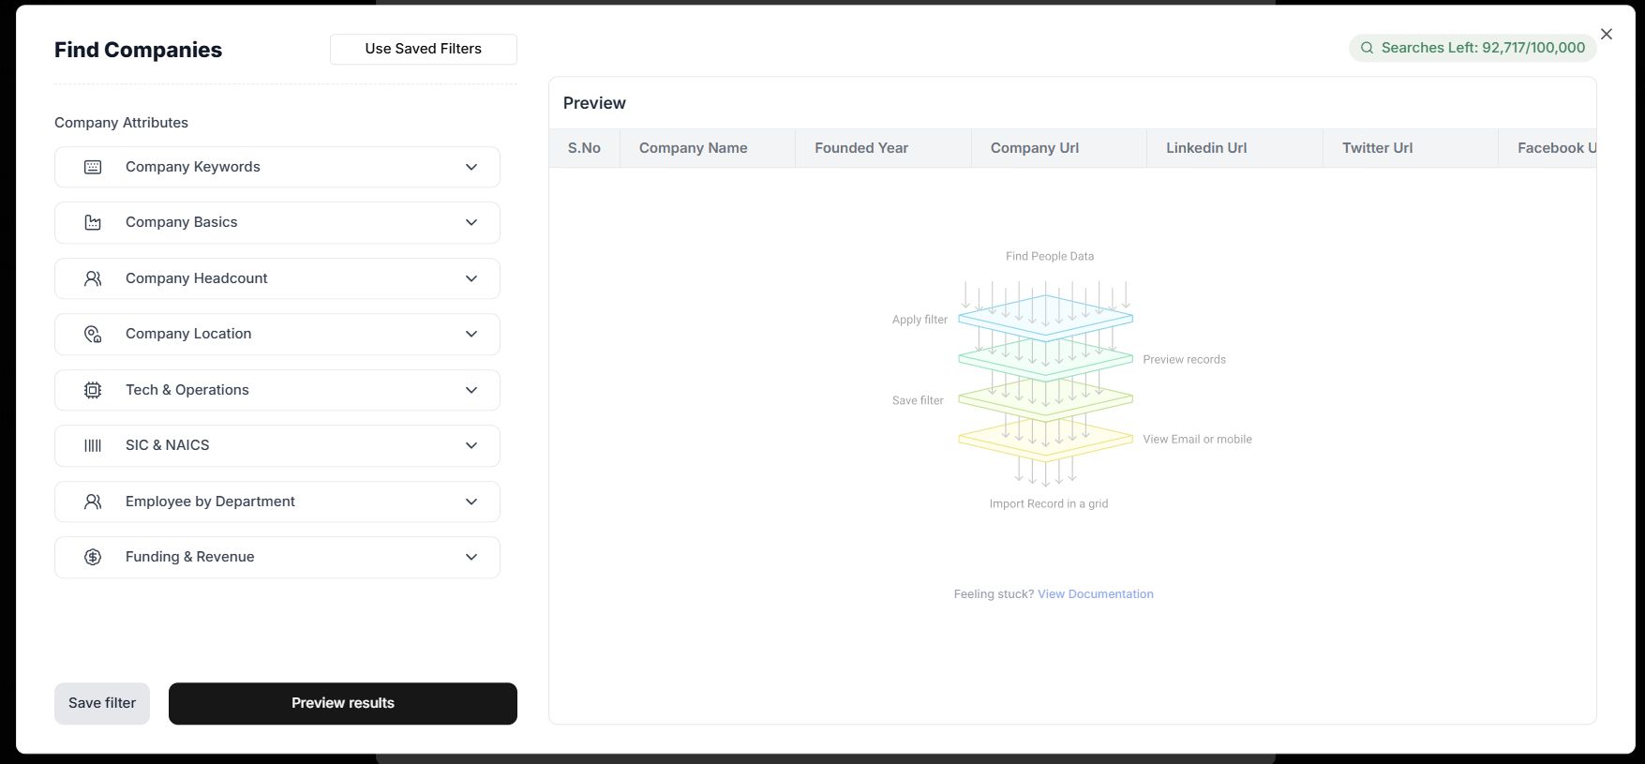This screenshot has width=1645, height=764.
Task: Click the Preview results button
Action: coord(343,703)
